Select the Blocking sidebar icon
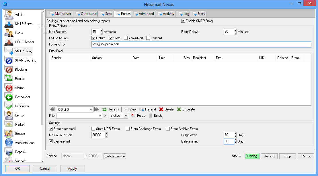The width and height of the screenshot is (318, 176). (x=9, y=69)
